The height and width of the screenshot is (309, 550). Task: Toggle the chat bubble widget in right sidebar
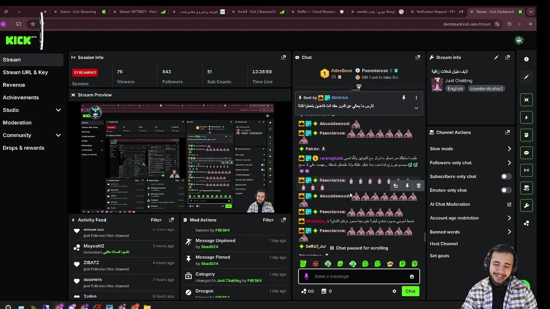pos(526,153)
